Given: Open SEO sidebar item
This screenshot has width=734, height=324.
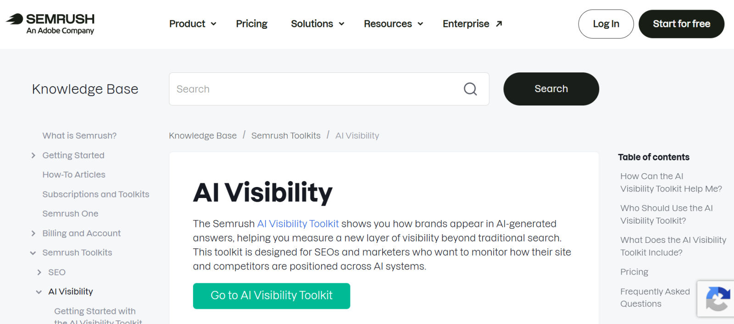Looking at the screenshot, I should (57, 272).
